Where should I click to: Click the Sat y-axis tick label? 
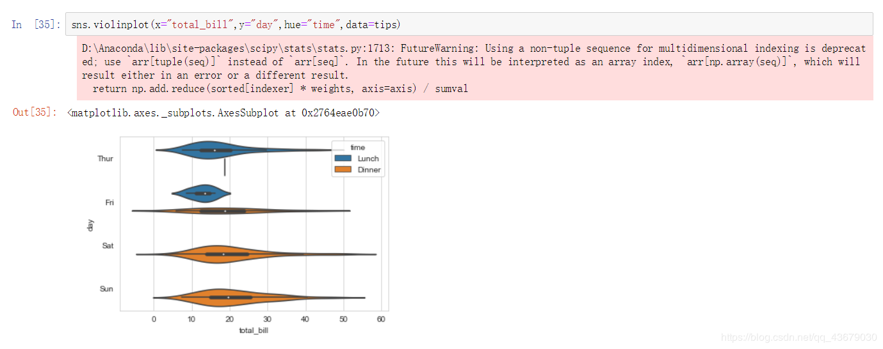point(108,245)
